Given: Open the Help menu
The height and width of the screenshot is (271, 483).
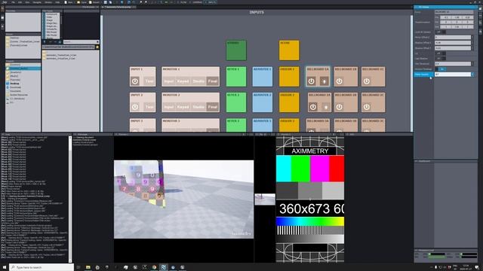Looking at the screenshot, I should (x=57, y=2).
